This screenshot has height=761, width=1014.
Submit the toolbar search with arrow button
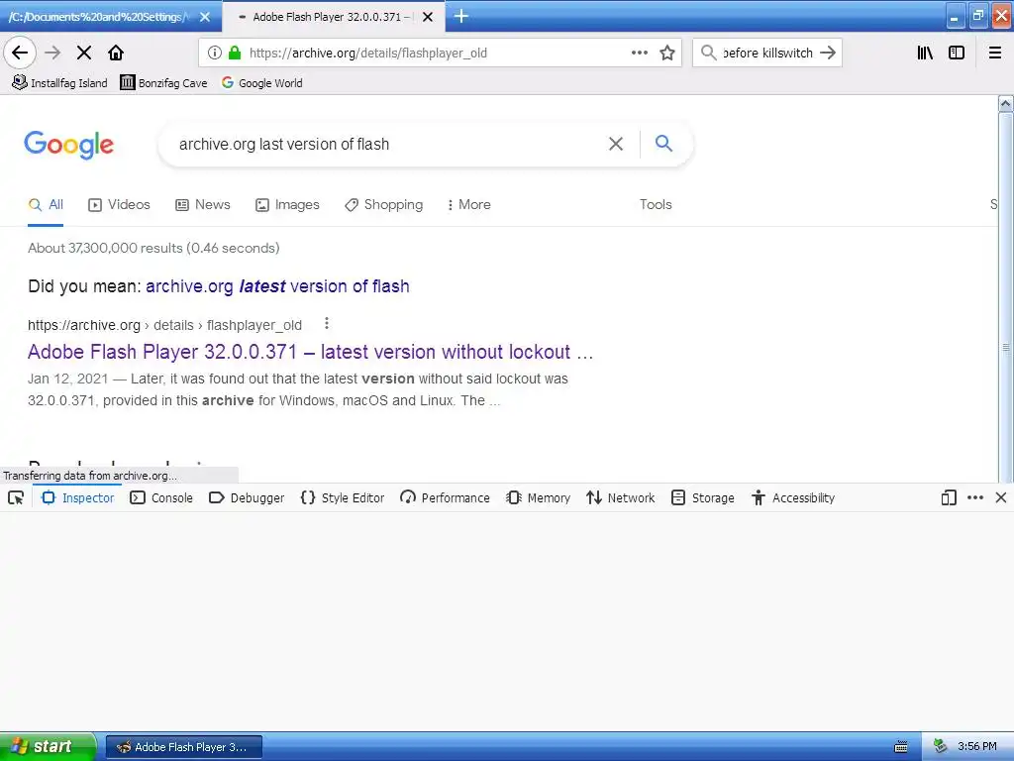[x=828, y=53]
